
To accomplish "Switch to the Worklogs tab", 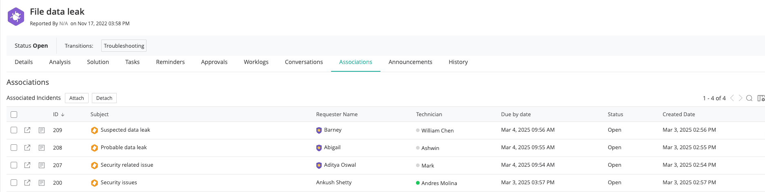I will pos(256,62).
